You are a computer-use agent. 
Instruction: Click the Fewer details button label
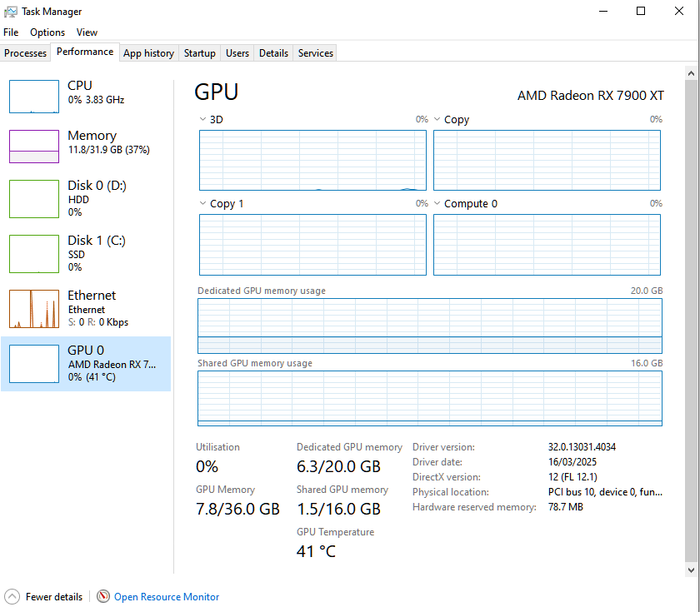tap(54, 597)
